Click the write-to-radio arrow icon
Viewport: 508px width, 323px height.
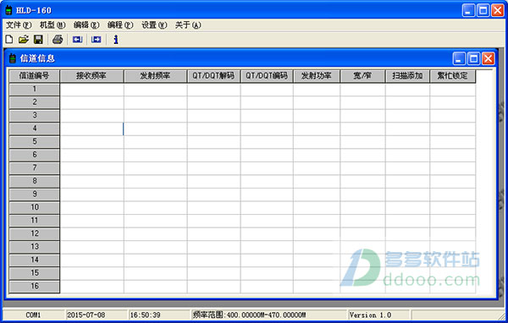[x=97, y=40]
